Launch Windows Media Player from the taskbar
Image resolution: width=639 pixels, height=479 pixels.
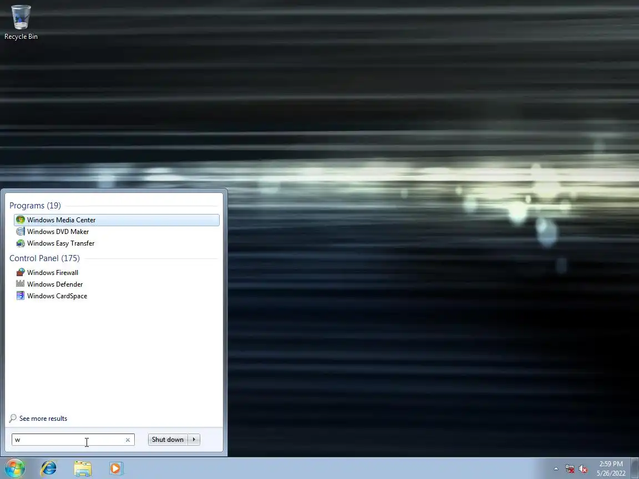coord(116,468)
